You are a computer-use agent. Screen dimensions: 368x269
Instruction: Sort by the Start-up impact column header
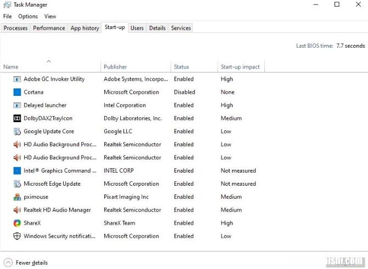(241, 67)
